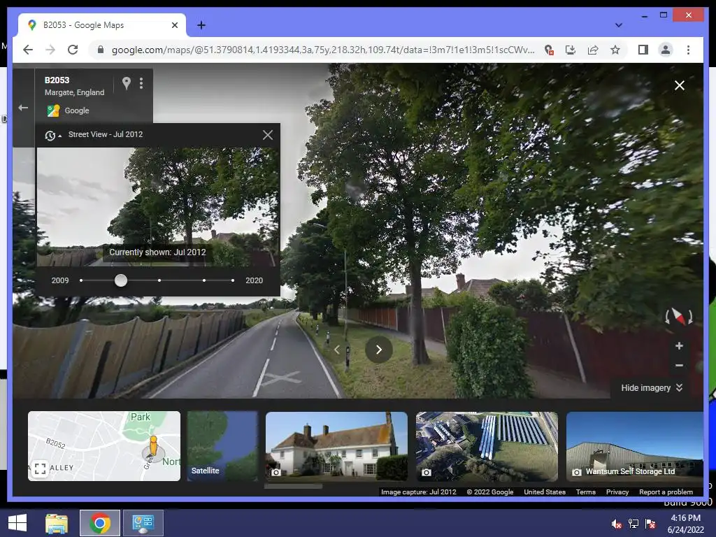The image size is (716, 537).
Task: Open the solar panel aerial photo thumbnail
Action: [487, 447]
